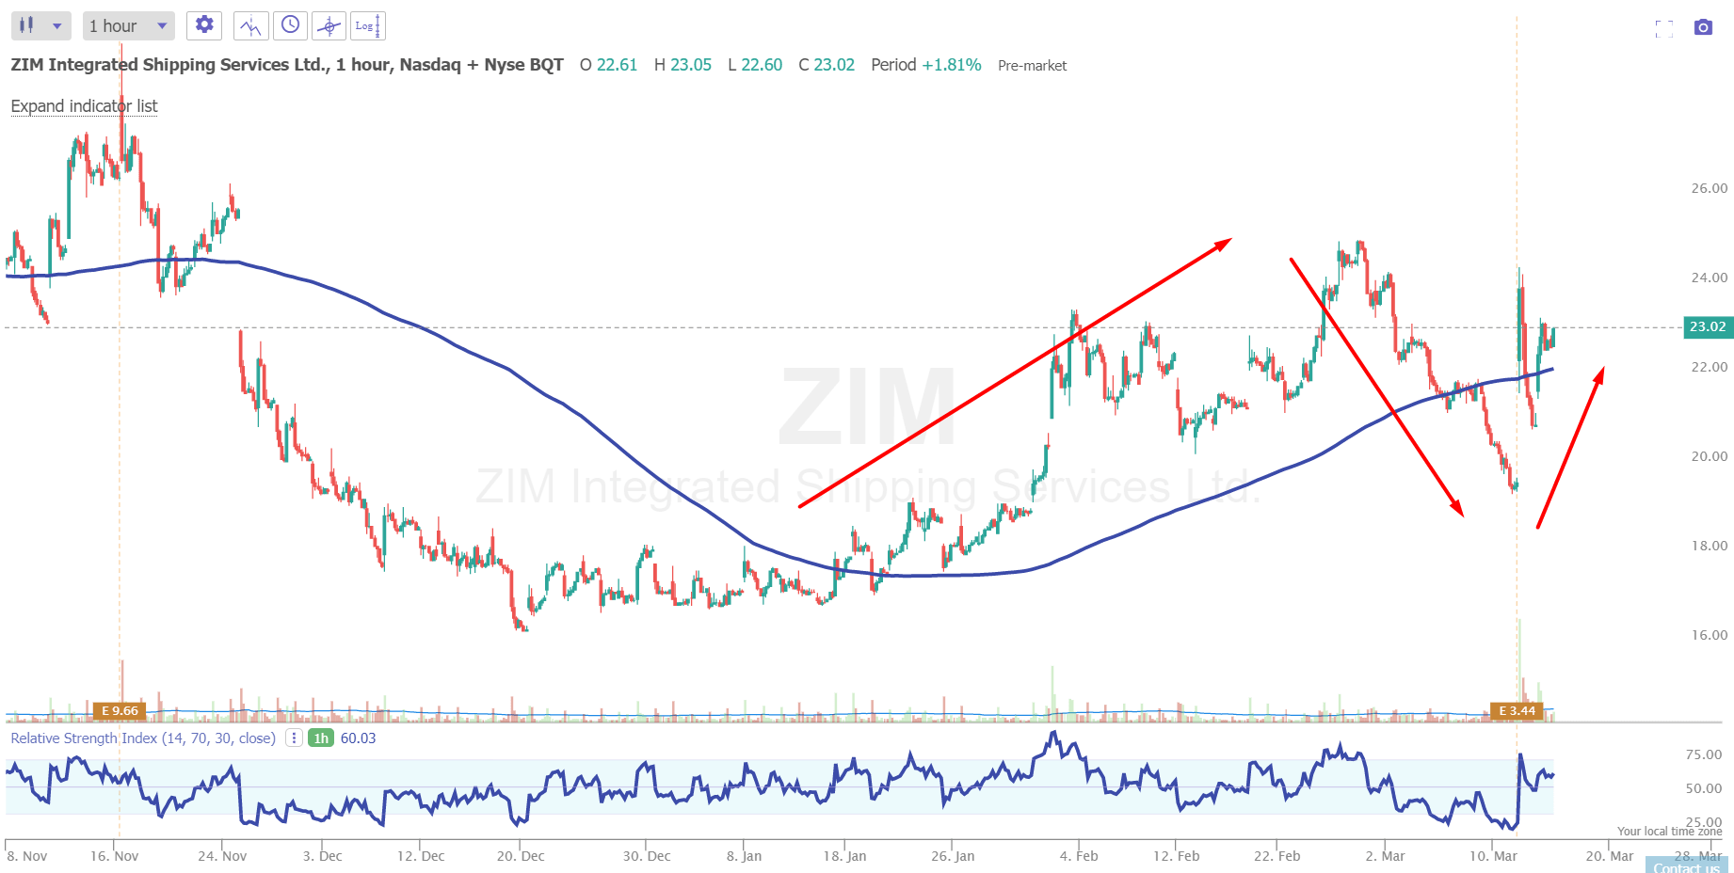Toggle the Log scale button

tap(367, 25)
